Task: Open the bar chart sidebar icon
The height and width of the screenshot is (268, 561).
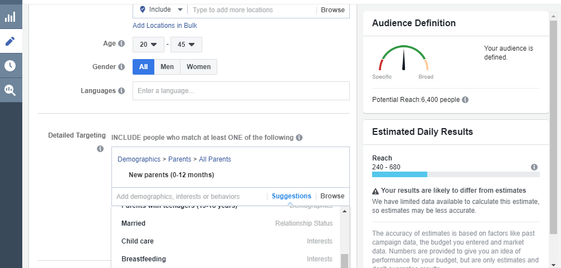Action: pos(11,16)
